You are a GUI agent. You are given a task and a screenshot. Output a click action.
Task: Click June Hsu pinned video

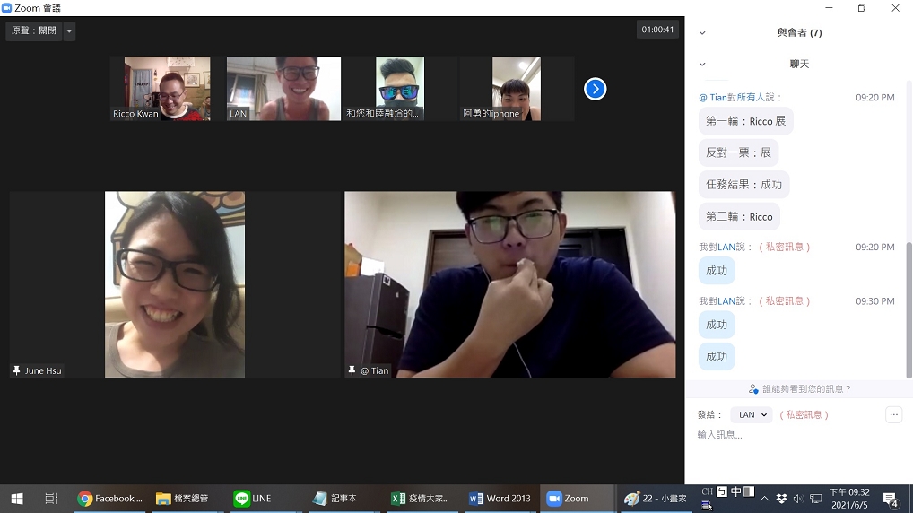(x=175, y=284)
